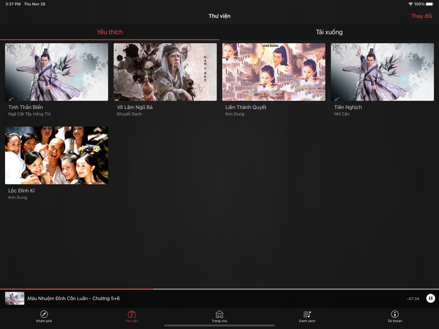
Task: Open the Võ Lâm Ngũ Bá cover
Action: tap(165, 72)
